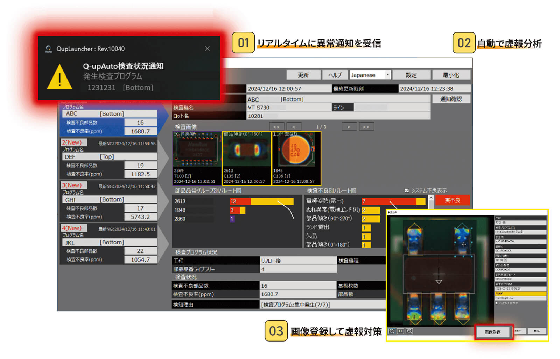Click the purple bar for part group 2869
This screenshot has height=359, width=560.
(x=232, y=219)
